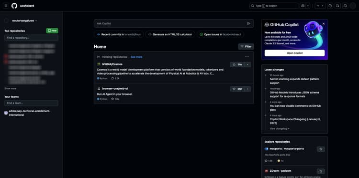Expand the woutervangeluwe account switcher

(x=24, y=21)
